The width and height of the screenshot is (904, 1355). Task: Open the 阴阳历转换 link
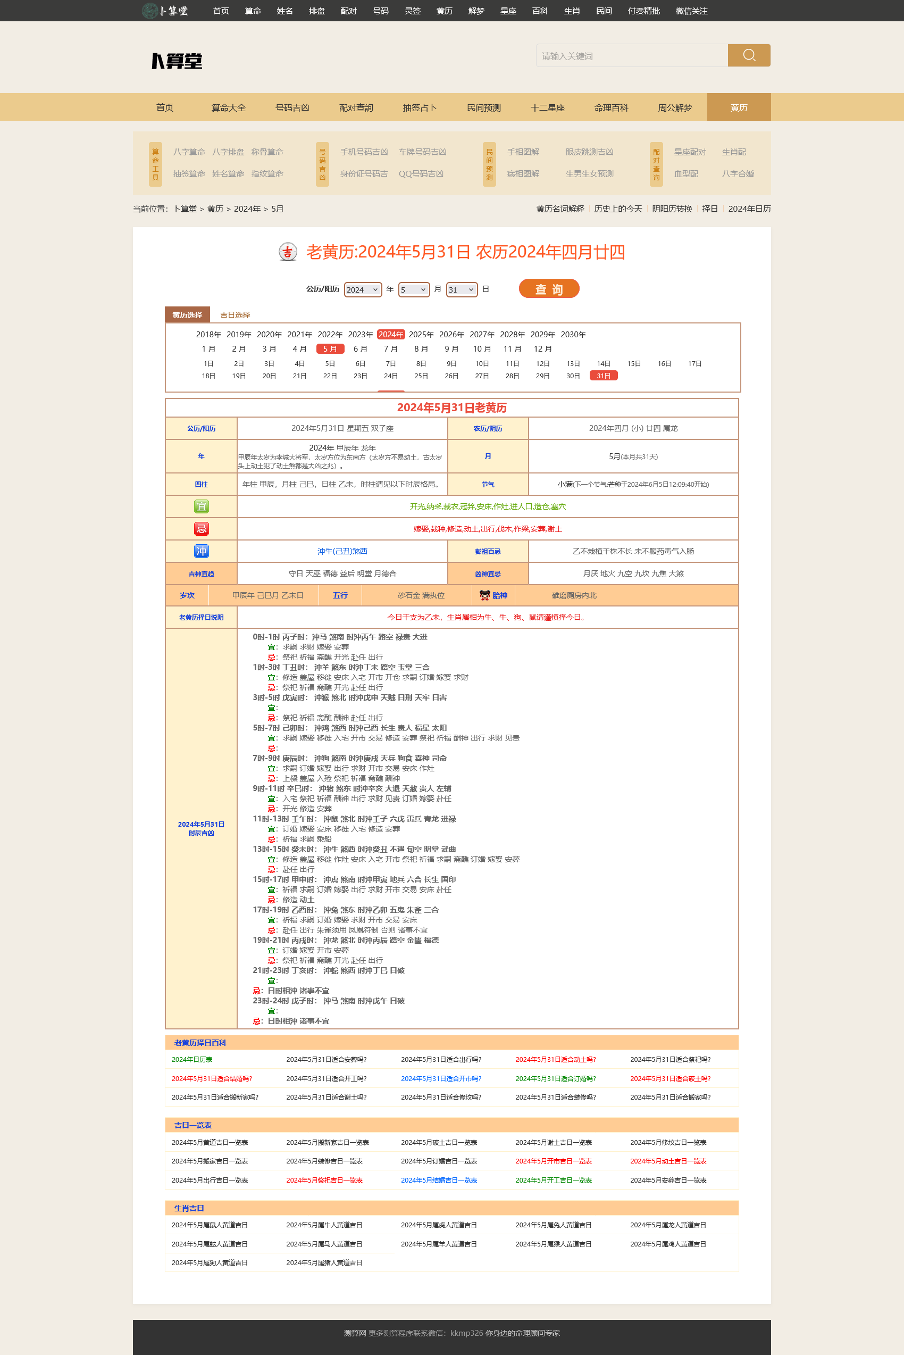pyautogui.click(x=672, y=209)
